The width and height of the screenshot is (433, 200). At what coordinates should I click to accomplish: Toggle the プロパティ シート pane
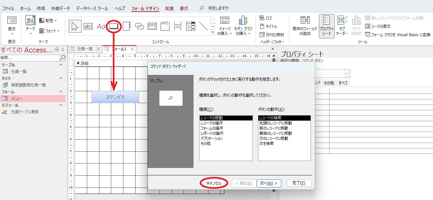(326, 26)
